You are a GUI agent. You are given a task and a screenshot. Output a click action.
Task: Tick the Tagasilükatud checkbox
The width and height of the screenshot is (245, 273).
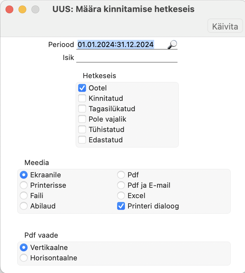tap(82, 109)
